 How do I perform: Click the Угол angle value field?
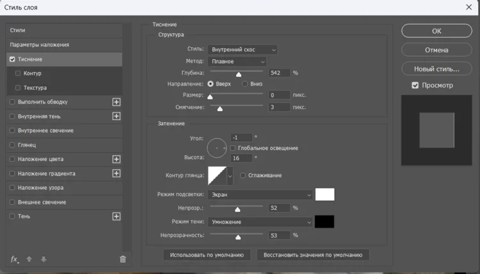[241, 137]
